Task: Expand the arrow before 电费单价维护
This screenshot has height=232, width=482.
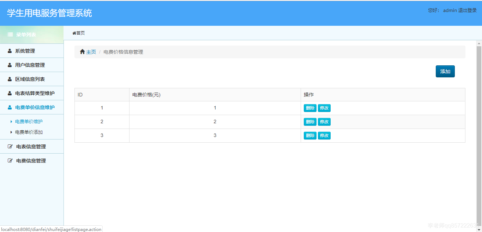Action: [x=11, y=121]
